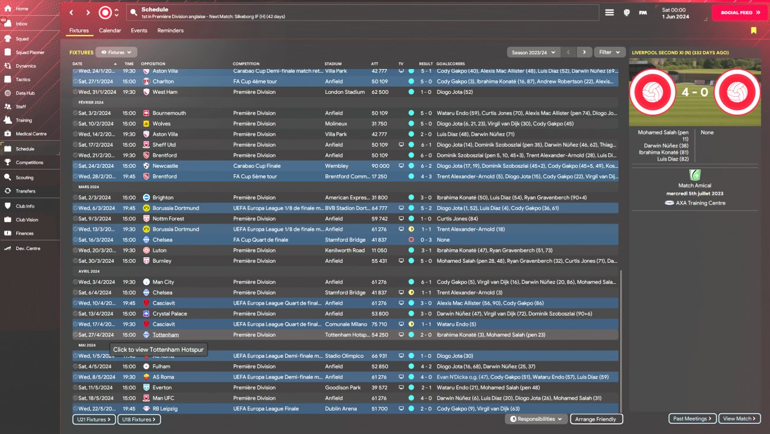Open the Staff section
This screenshot has height=434, width=770.
pyautogui.click(x=21, y=106)
